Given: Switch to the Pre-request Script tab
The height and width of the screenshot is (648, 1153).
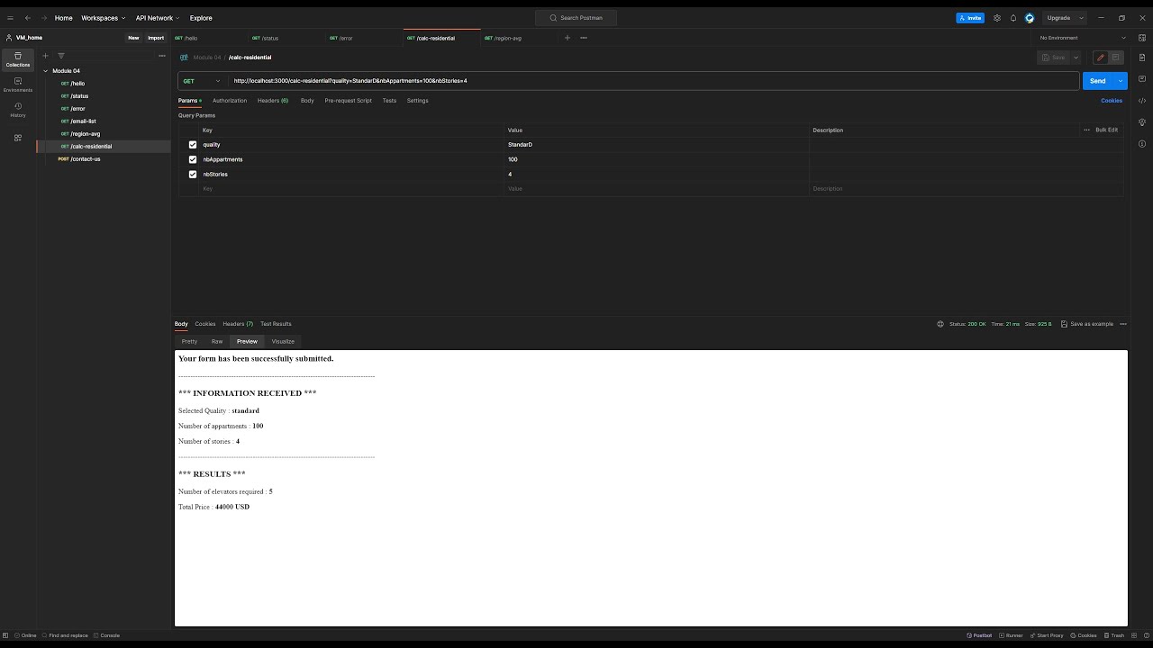Looking at the screenshot, I should point(348,101).
